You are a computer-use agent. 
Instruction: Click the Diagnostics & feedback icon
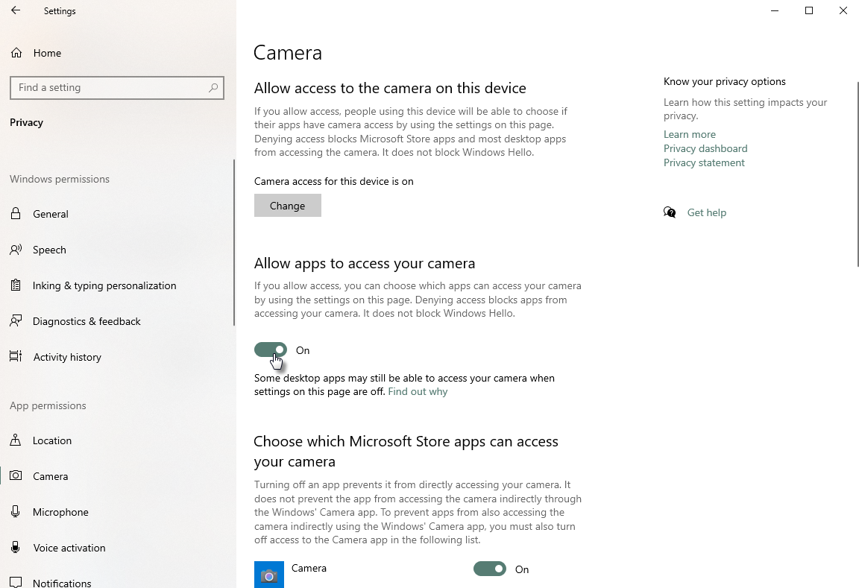point(16,320)
